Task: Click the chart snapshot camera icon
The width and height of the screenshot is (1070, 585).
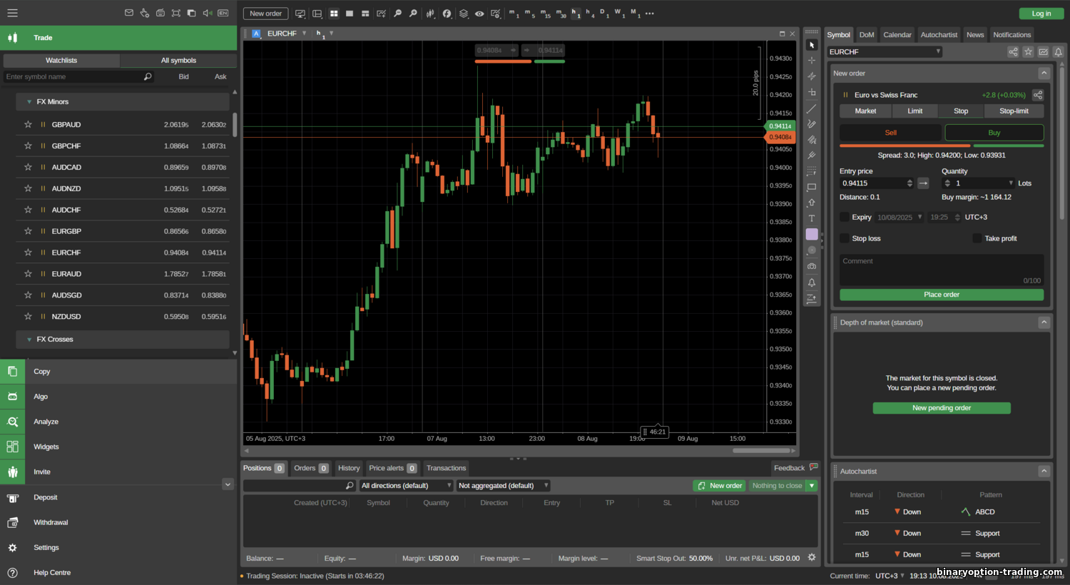Action: (x=811, y=266)
